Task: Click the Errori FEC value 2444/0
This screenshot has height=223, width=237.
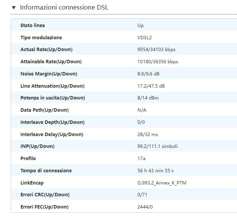Action: (145, 207)
